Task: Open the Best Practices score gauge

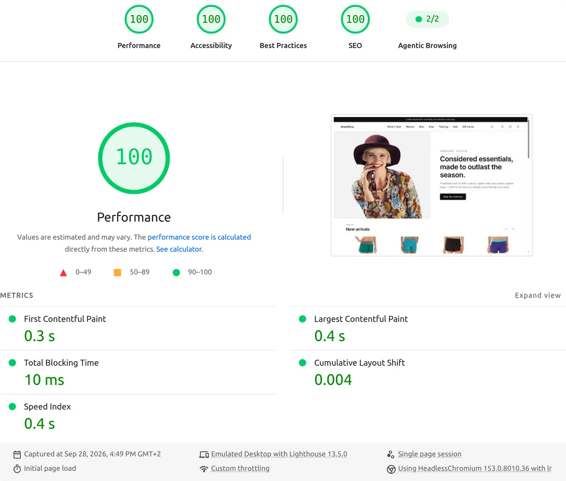Action: 283,19
